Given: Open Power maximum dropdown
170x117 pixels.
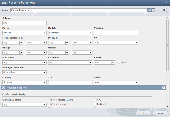Looking at the screenshot, I should 82,52.
